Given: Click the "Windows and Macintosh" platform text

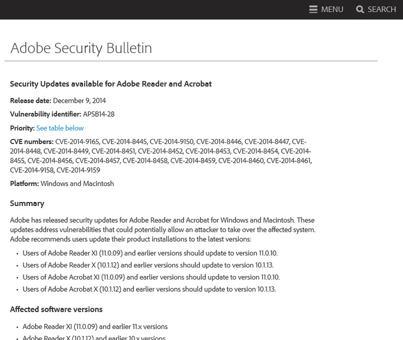Looking at the screenshot, I should click(x=77, y=184).
